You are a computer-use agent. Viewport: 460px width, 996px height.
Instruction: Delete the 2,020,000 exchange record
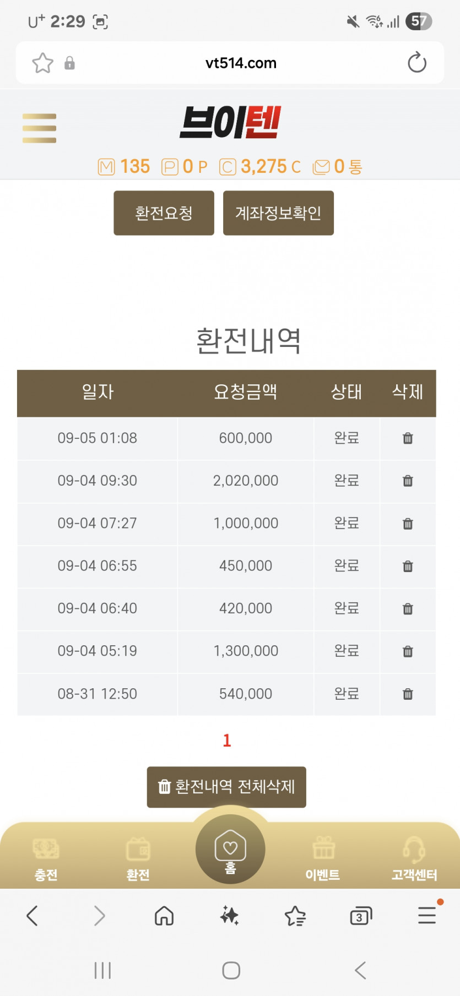408,481
